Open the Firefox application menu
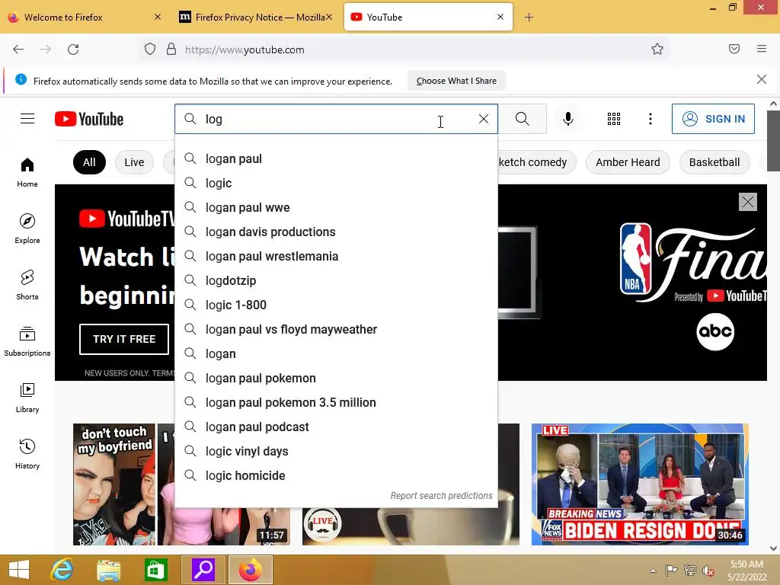 (x=762, y=49)
